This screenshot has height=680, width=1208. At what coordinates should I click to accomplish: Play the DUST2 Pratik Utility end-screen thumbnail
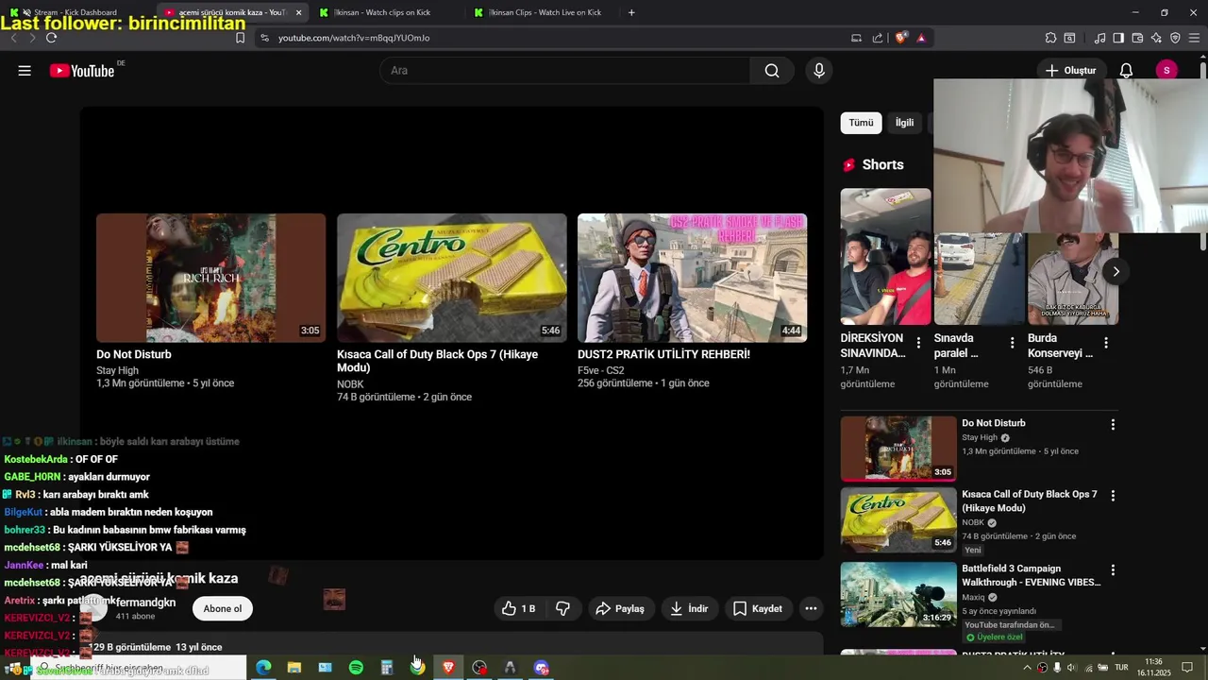coord(692,278)
